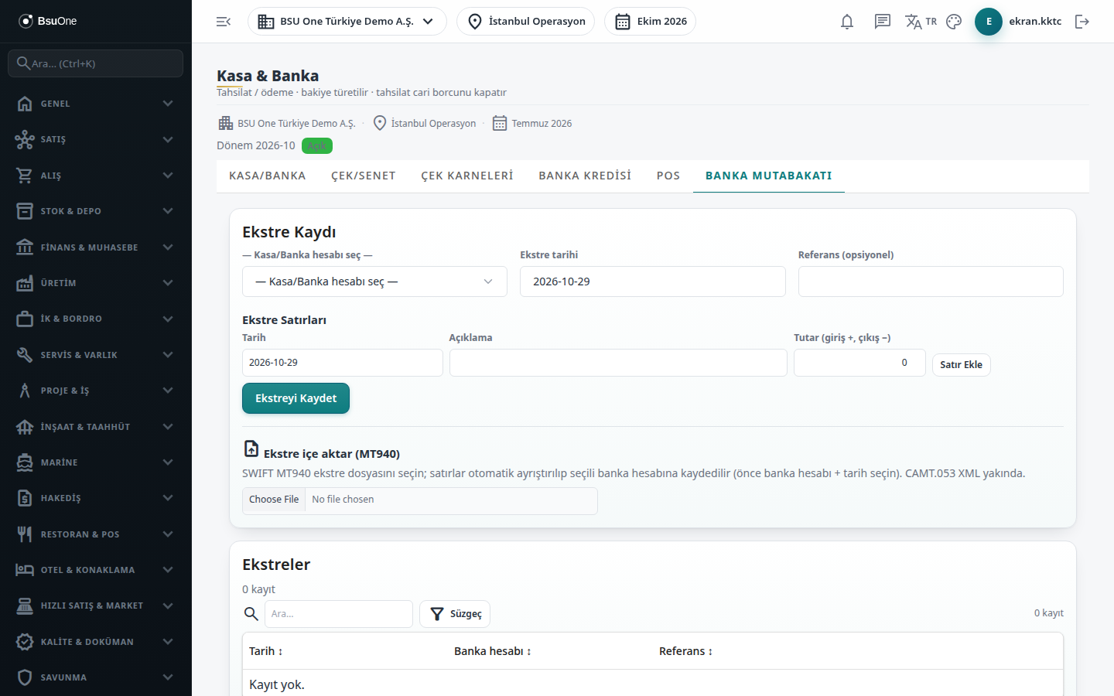Open the messages chat icon
The image size is (1114, 696).
883,22
